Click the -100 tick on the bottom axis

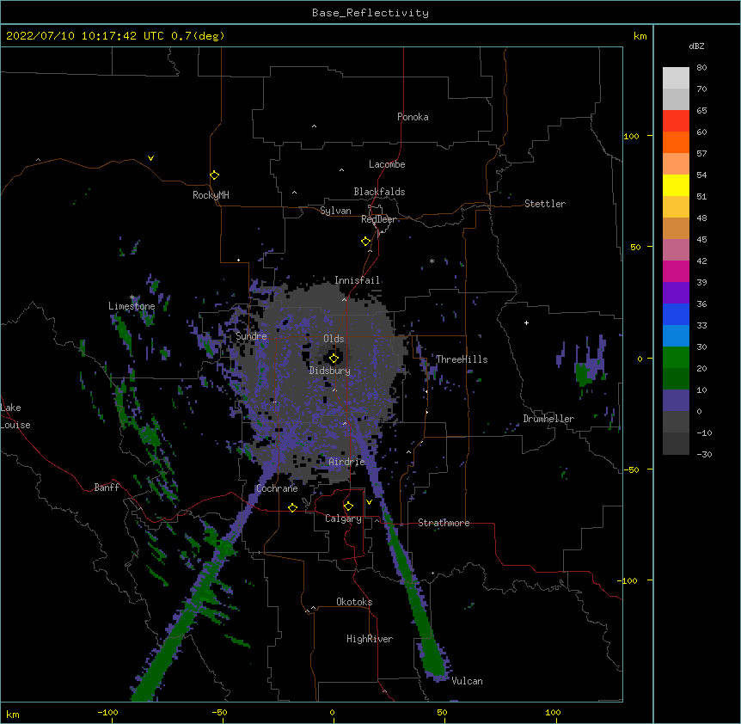107,712
